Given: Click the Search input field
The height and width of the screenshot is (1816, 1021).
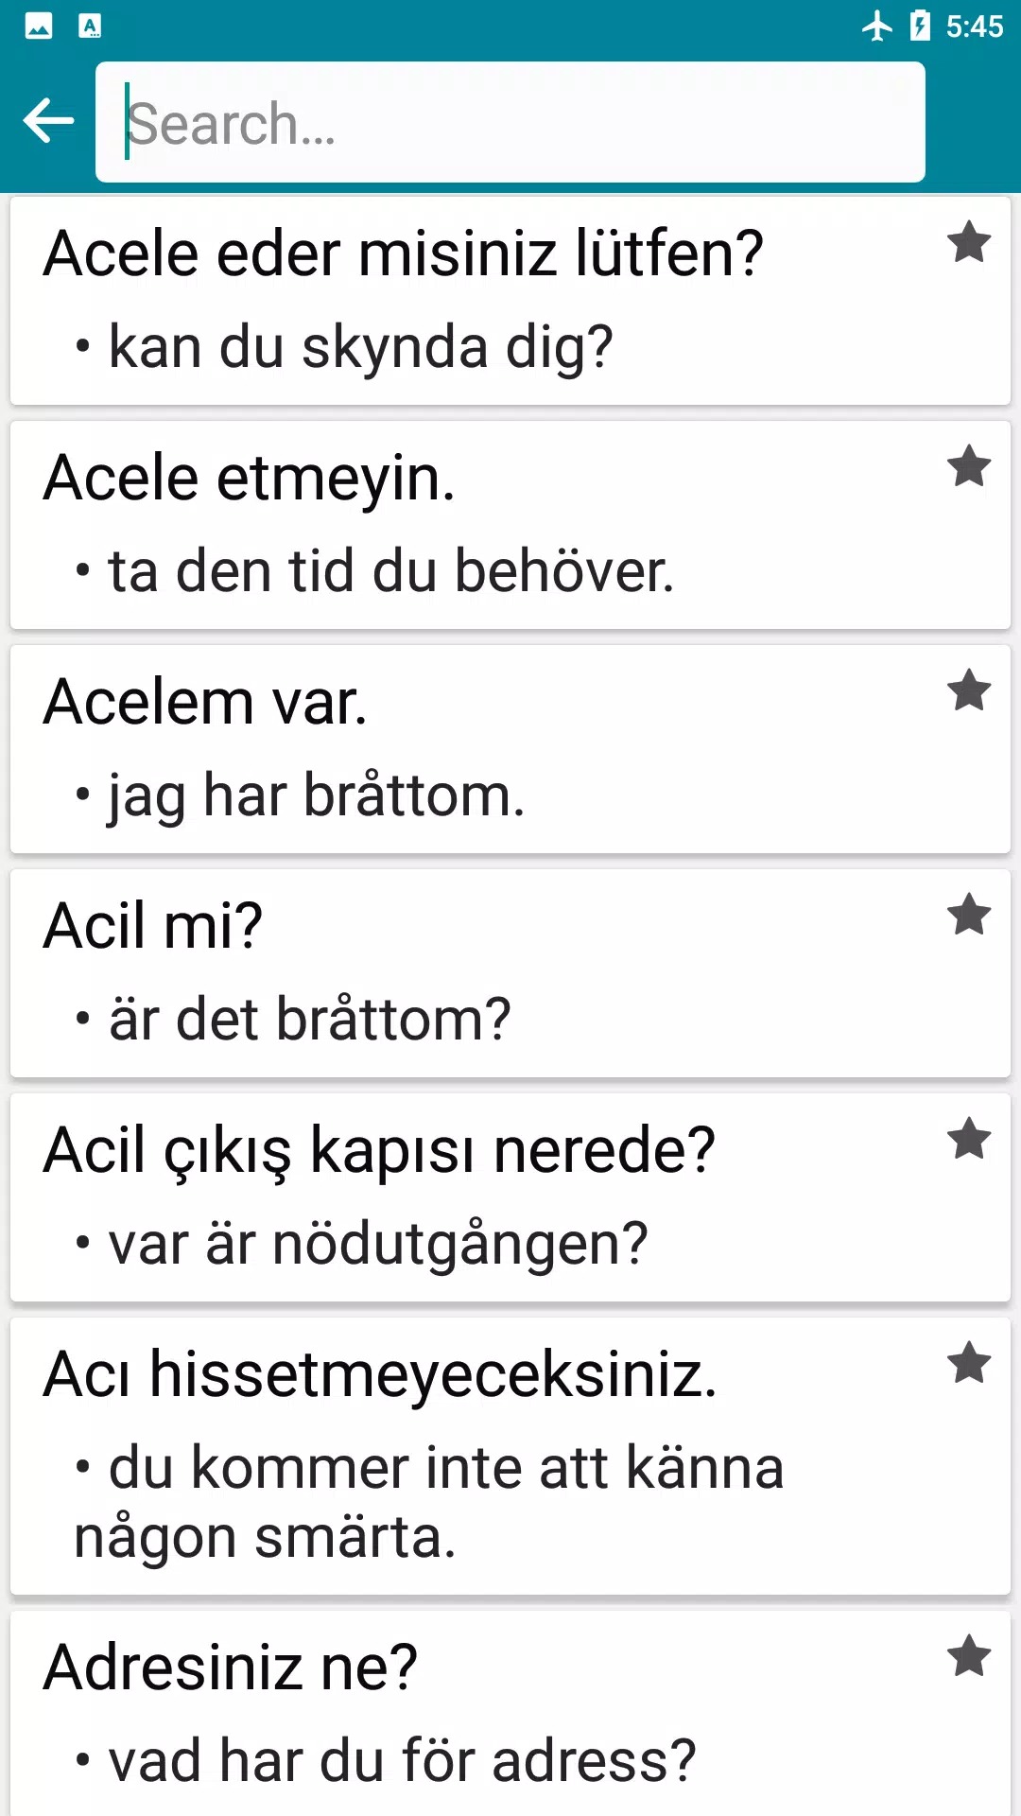Looking at the screenshot, I should (510, 123).
